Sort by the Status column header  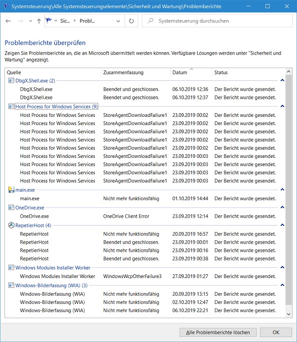(248, 73)
